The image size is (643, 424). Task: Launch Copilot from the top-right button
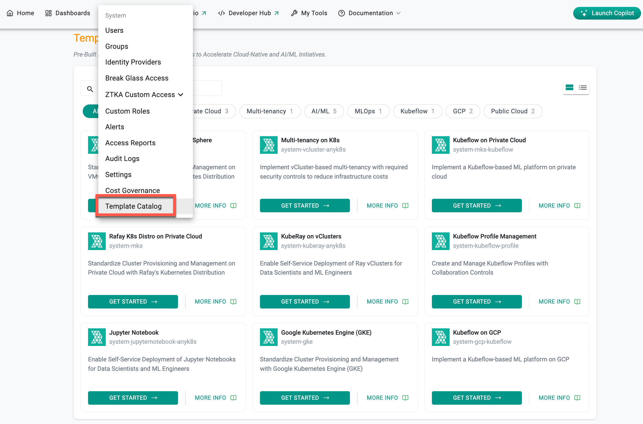607,13
